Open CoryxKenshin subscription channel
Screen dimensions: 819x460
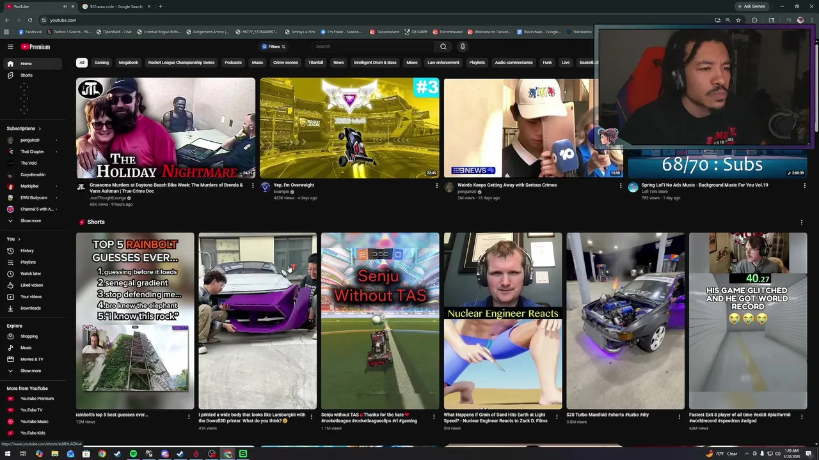click(32, 174)
